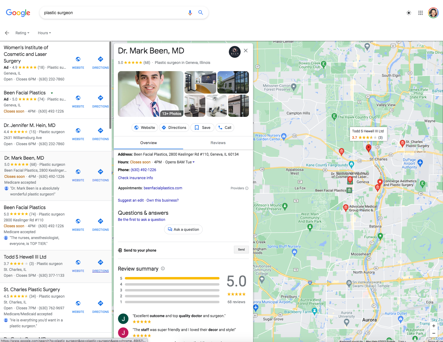The width and height of the screenshot is (443, 342).
Task: Click the Todd S Hewell III Ltd map tooltip
Action: point(368,134)
